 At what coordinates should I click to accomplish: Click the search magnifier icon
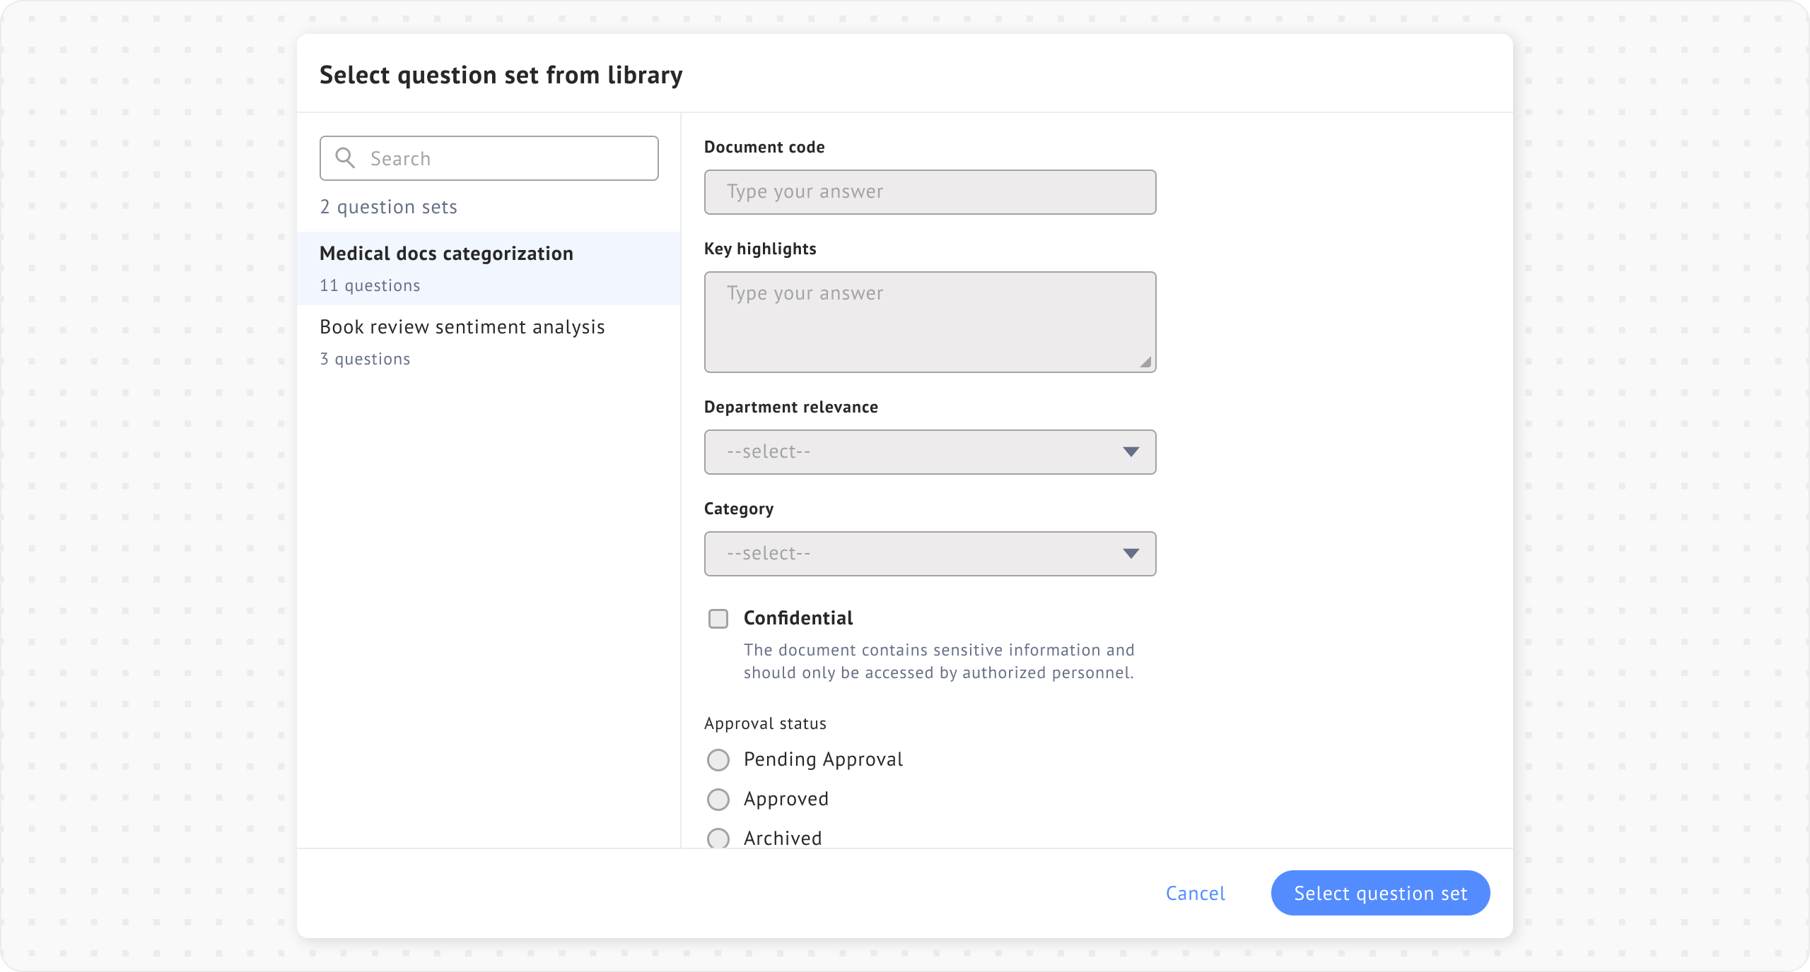345,158
